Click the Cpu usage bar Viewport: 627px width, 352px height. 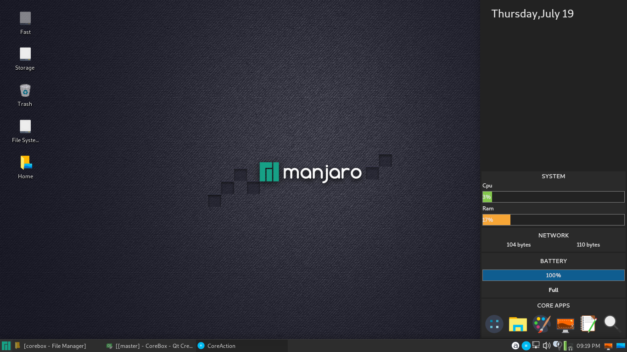tap(553, 197)
